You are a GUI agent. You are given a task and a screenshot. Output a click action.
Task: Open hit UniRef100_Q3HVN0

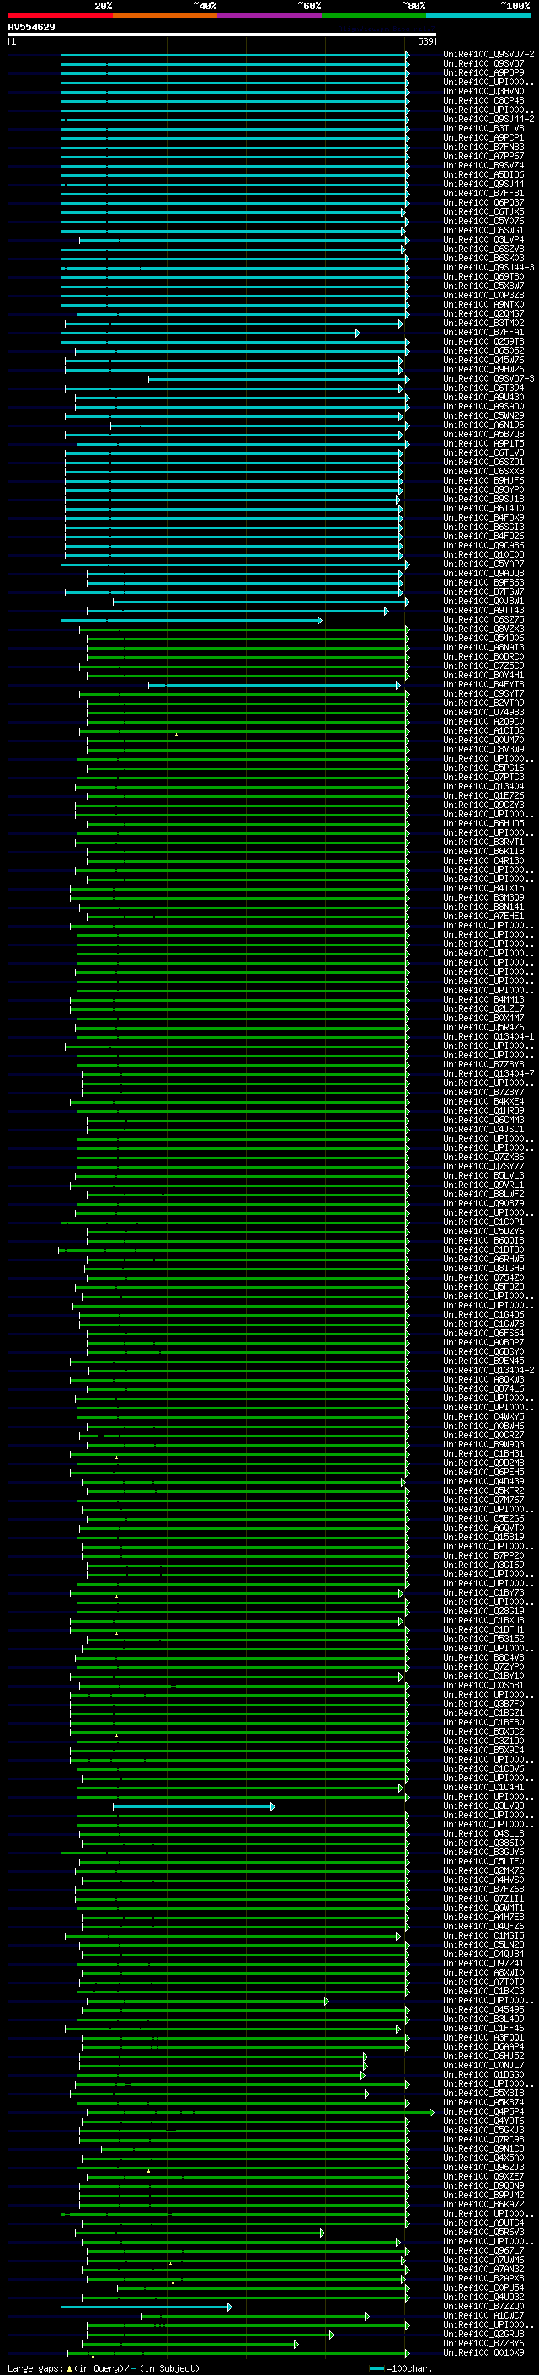(x=483, y=91)
